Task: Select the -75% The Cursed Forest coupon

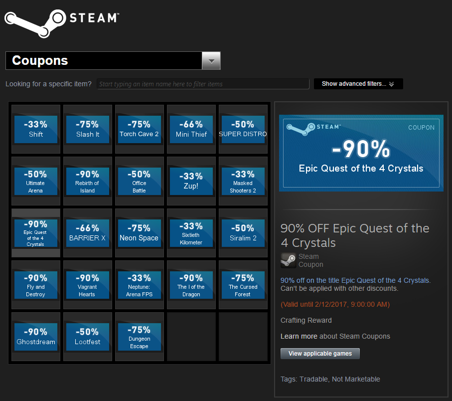Action: point(243,285)
